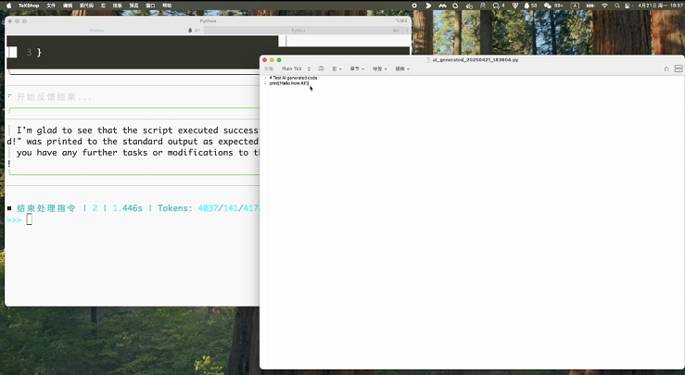
Task: Click the bell icon on Python tab
Action: click(x=190, y=31)
